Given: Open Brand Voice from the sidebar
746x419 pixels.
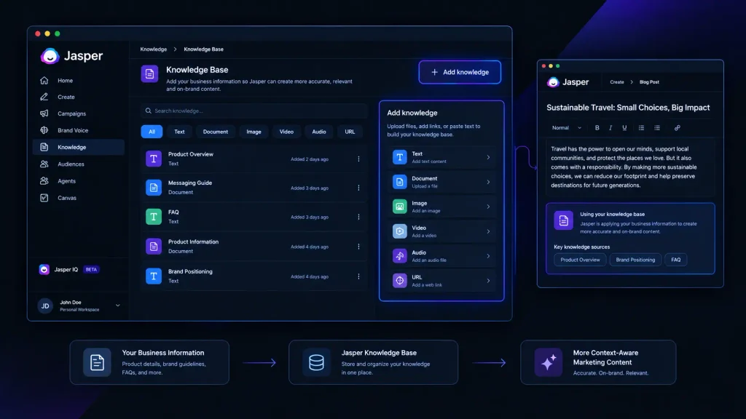Looking at the screenshot, I should pyautogui.click(x=72, y=130).
